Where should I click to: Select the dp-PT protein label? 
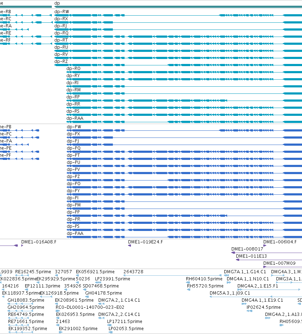[x=73, y=155]
